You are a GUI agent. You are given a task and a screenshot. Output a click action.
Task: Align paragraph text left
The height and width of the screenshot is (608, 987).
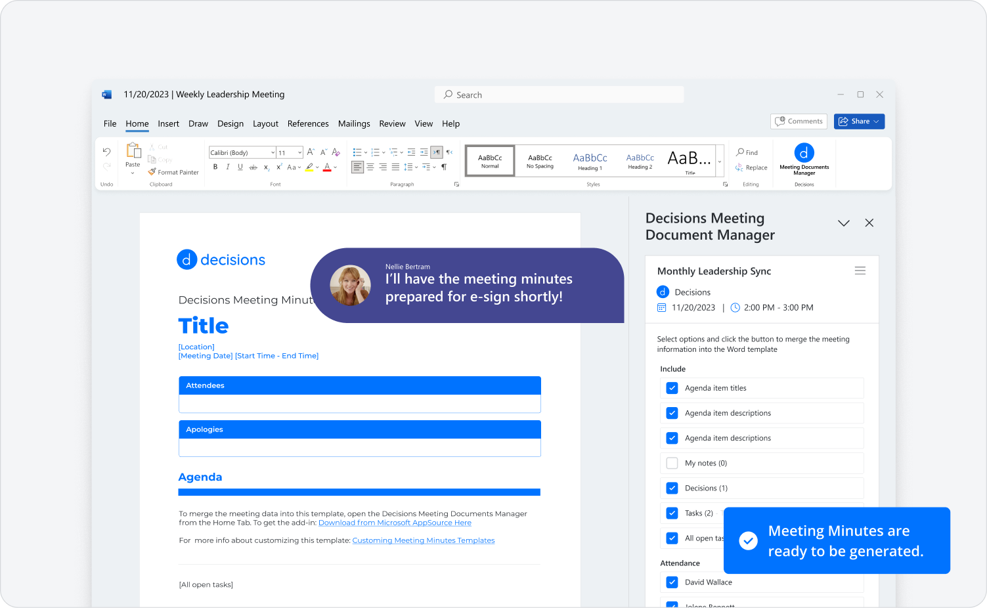tap(357, 167)
